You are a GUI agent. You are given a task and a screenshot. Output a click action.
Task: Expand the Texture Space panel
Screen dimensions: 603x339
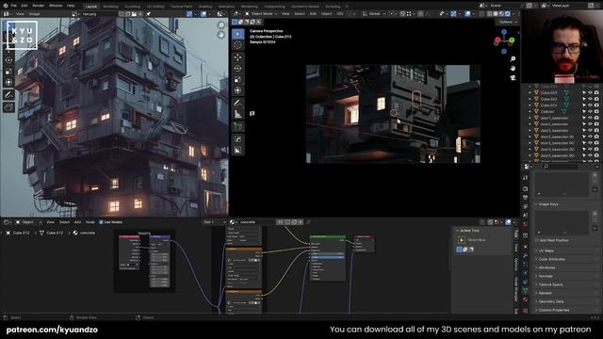coord(566,284)
